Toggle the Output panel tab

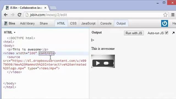121,23
